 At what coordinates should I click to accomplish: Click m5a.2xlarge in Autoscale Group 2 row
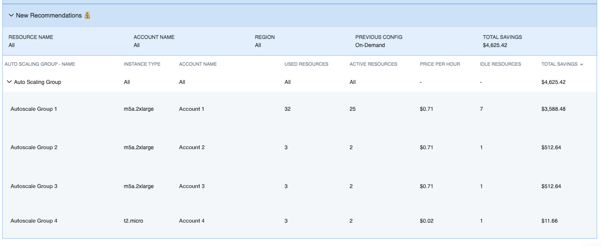pyautogui.click(x=139, y=147)
